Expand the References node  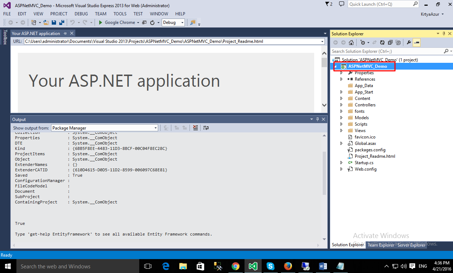click(341, 79)
